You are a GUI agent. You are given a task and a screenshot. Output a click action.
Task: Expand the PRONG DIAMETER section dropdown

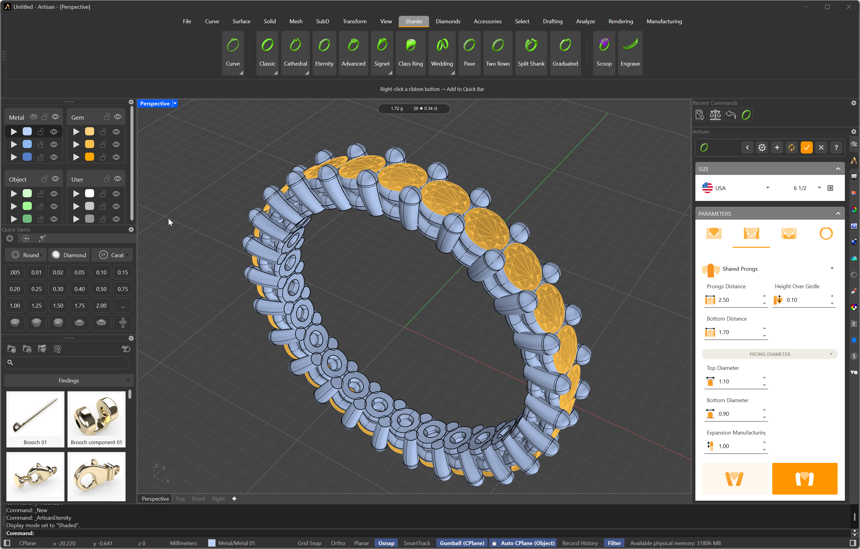[x=770, y=354]
